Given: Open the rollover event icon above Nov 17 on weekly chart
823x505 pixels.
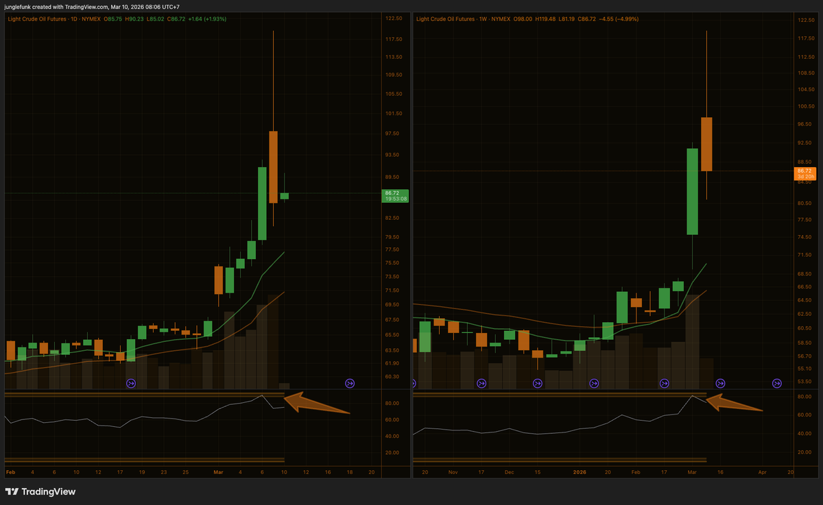Looking at the screenshot, I should [x=482, y=383].
